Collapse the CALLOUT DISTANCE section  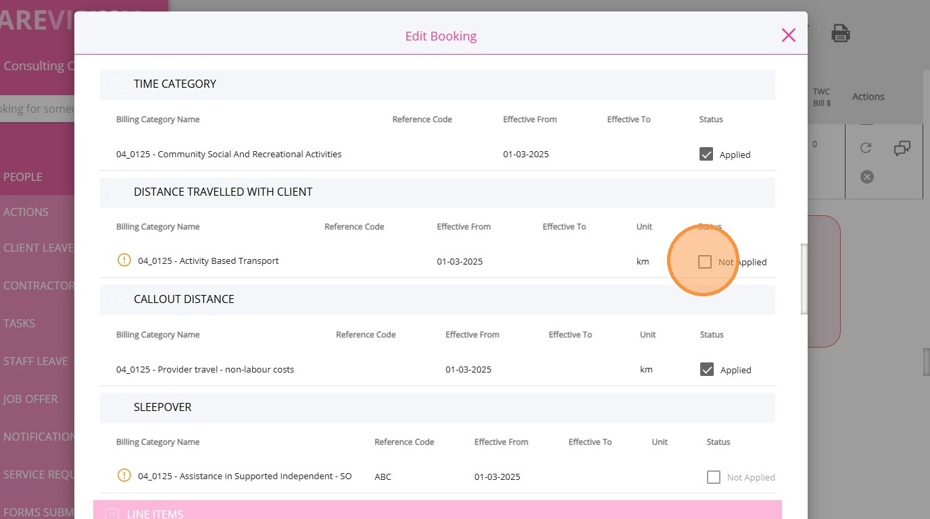(118, 300)
